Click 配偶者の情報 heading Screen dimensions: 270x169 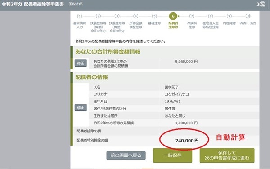[x=91, y=77]
